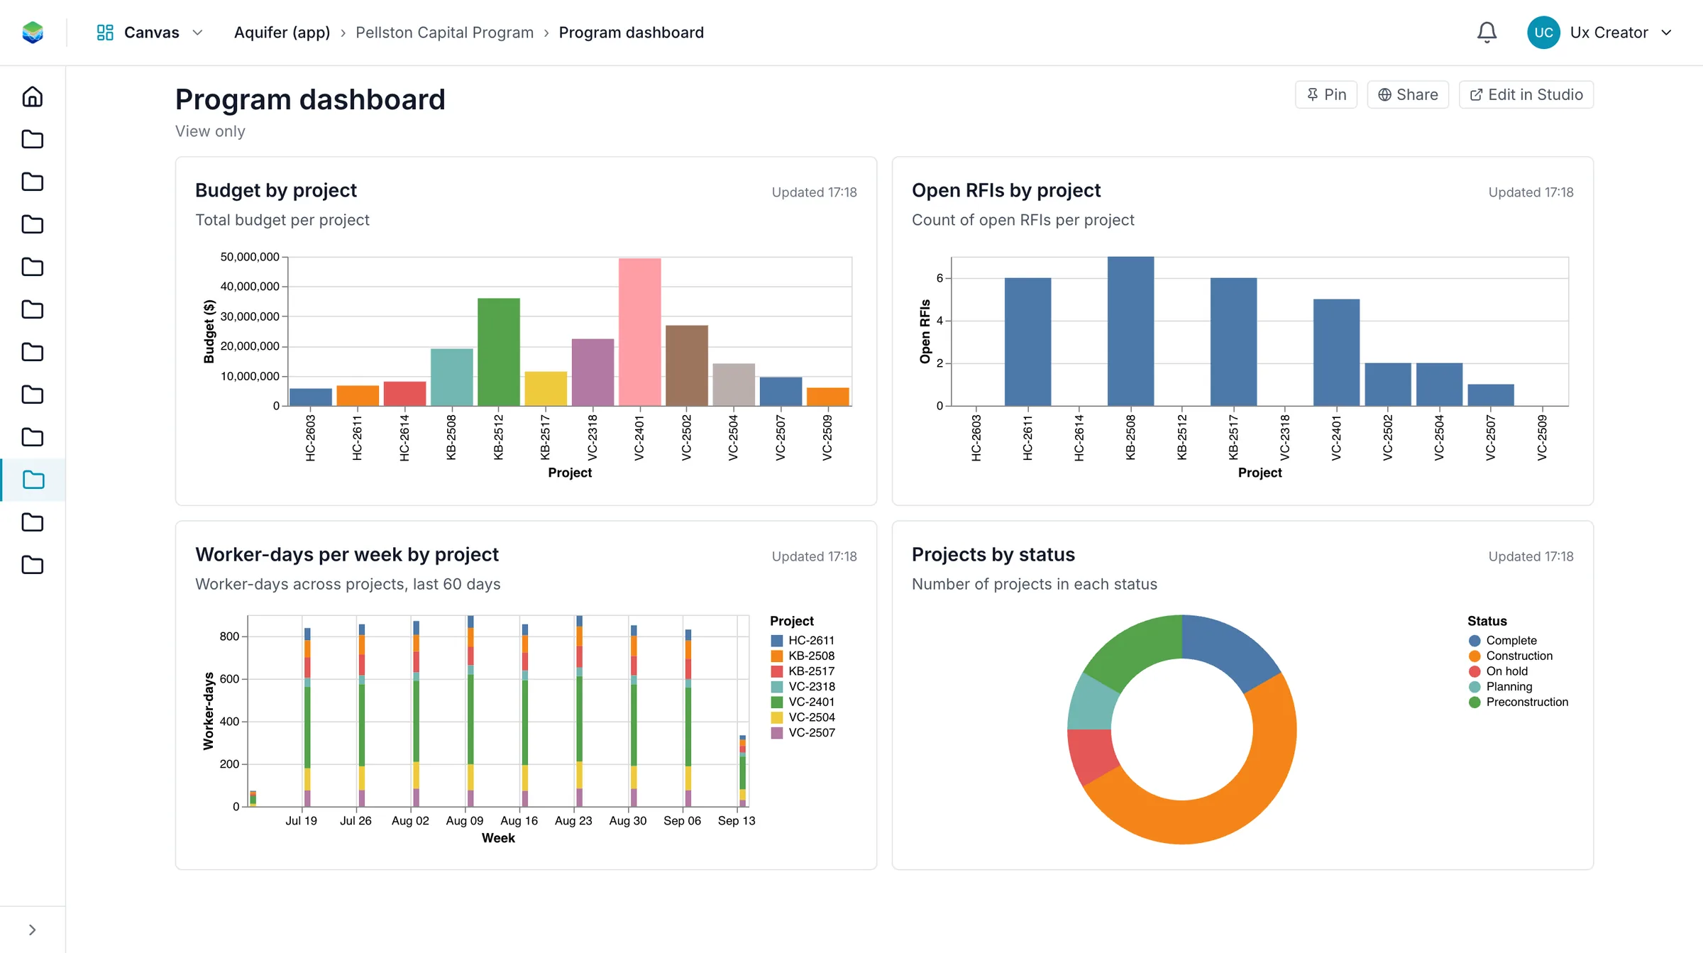
Task: Click the VC-2401 legend entry
Action: (x=803, y=702)
